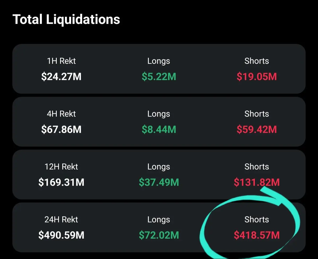Click the 1H longs value $5.22M
The width and height of the screenshot is (318, 259).
tap(159, 77)
